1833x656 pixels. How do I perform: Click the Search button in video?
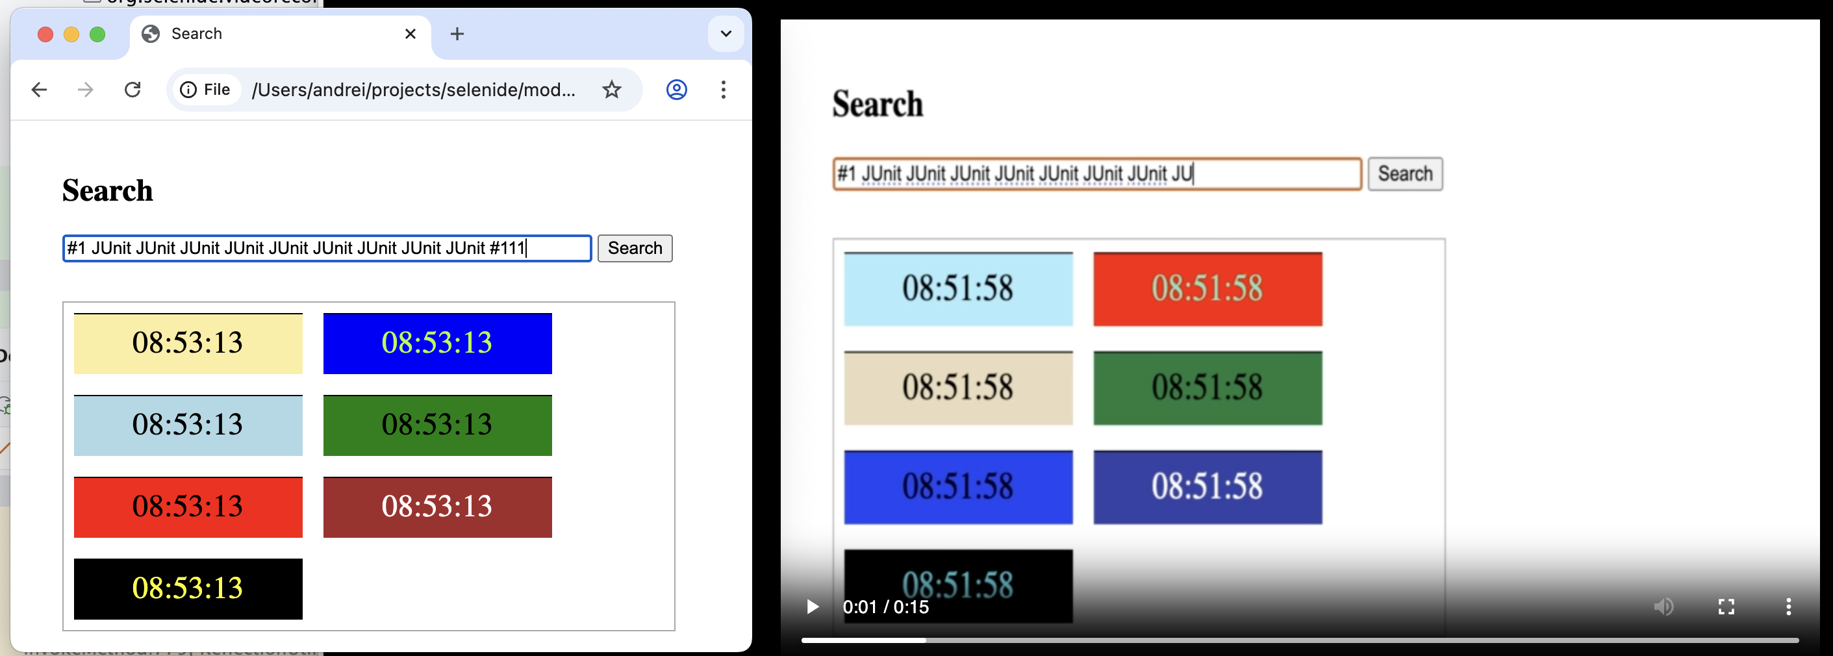tap(1406, 173)
